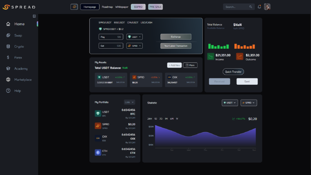
Task: Select 24H chart range
Action: pyautogui.click(x=149, y=119)
